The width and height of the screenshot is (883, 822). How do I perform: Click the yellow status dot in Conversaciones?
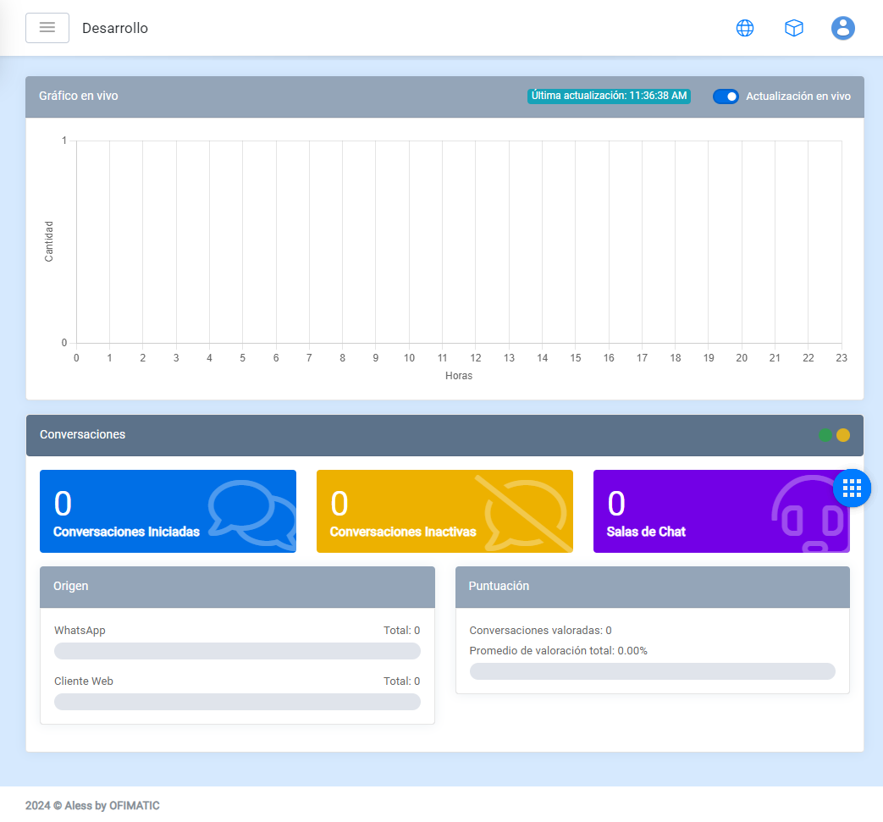click(843, 435)
